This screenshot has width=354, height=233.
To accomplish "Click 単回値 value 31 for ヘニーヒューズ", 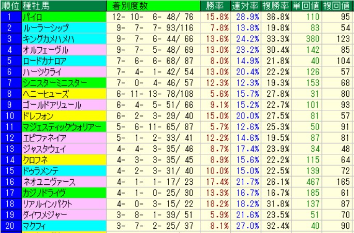I will click(x=315, y=94).
